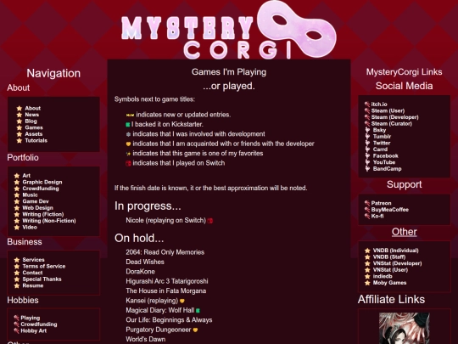
Task: Open Crowdfunding under Portfolio
Action: (41, 189)
